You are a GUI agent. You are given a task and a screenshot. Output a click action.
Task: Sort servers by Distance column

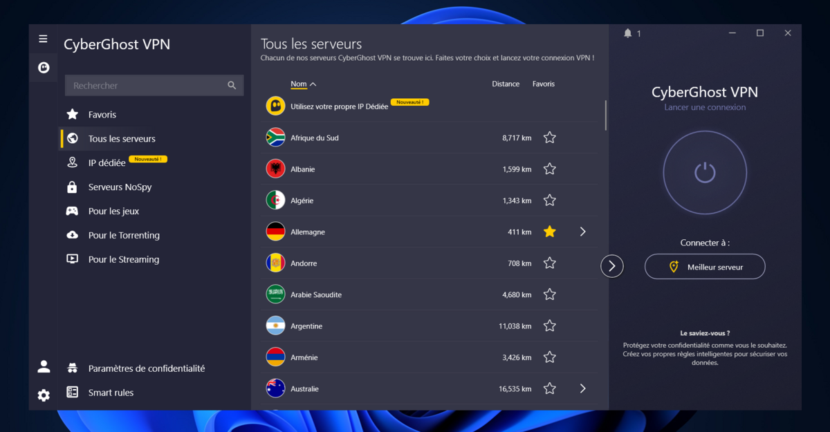click(x=506, y=84)
